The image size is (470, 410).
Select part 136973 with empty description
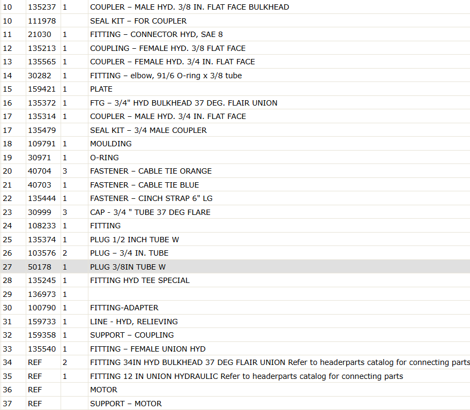coord(42,294)
